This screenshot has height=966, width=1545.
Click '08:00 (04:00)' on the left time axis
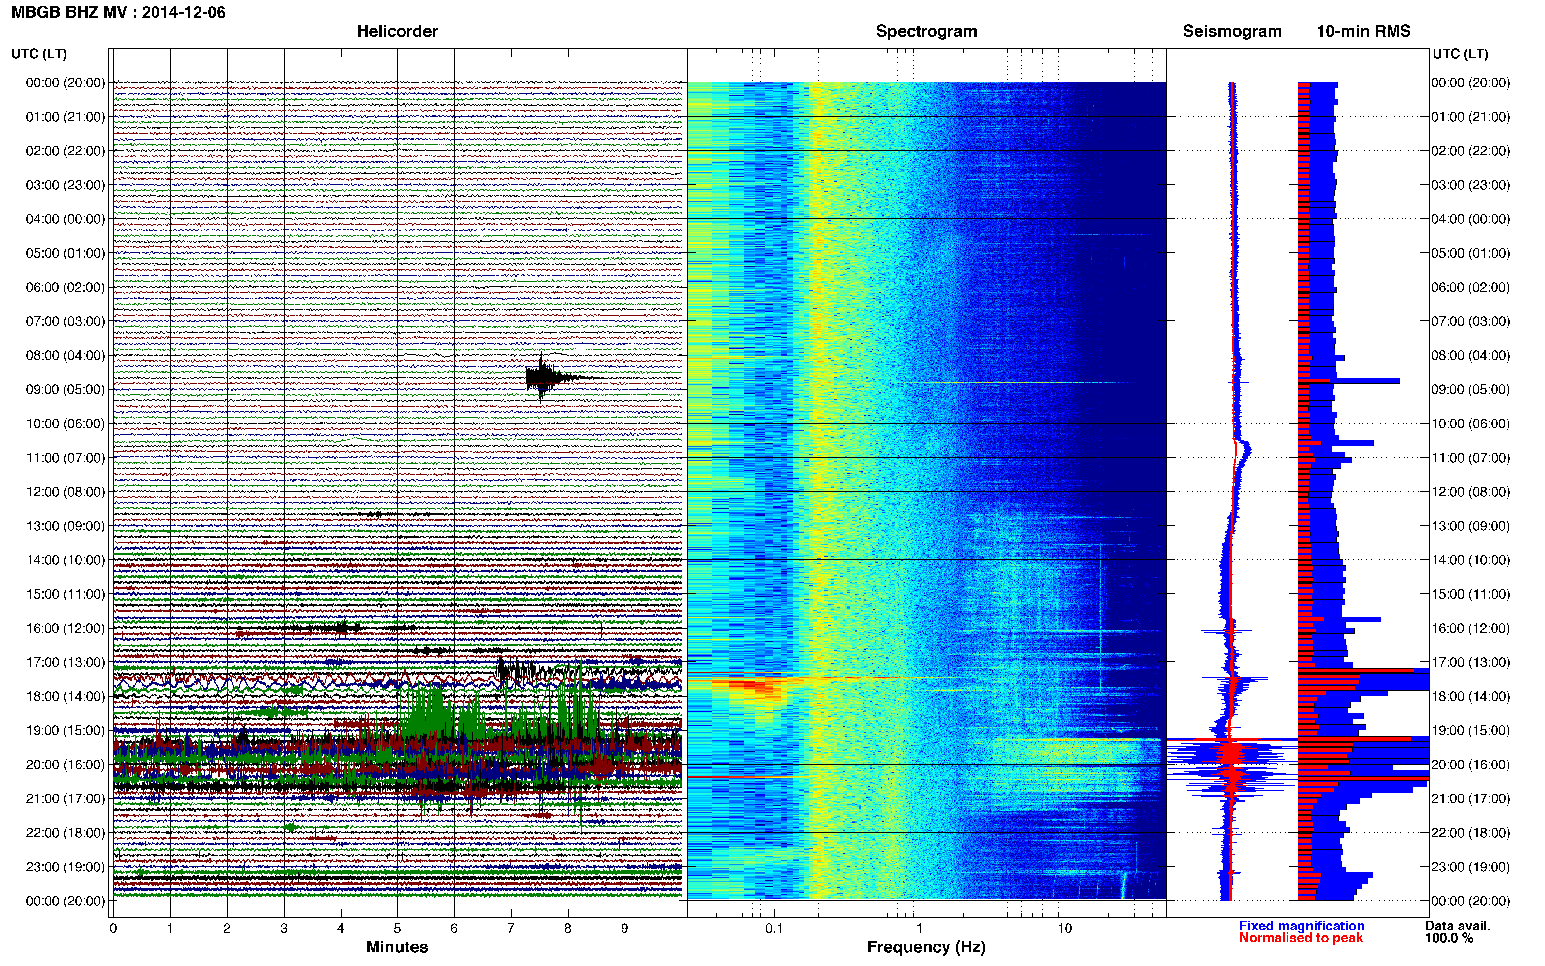[65, 355]
